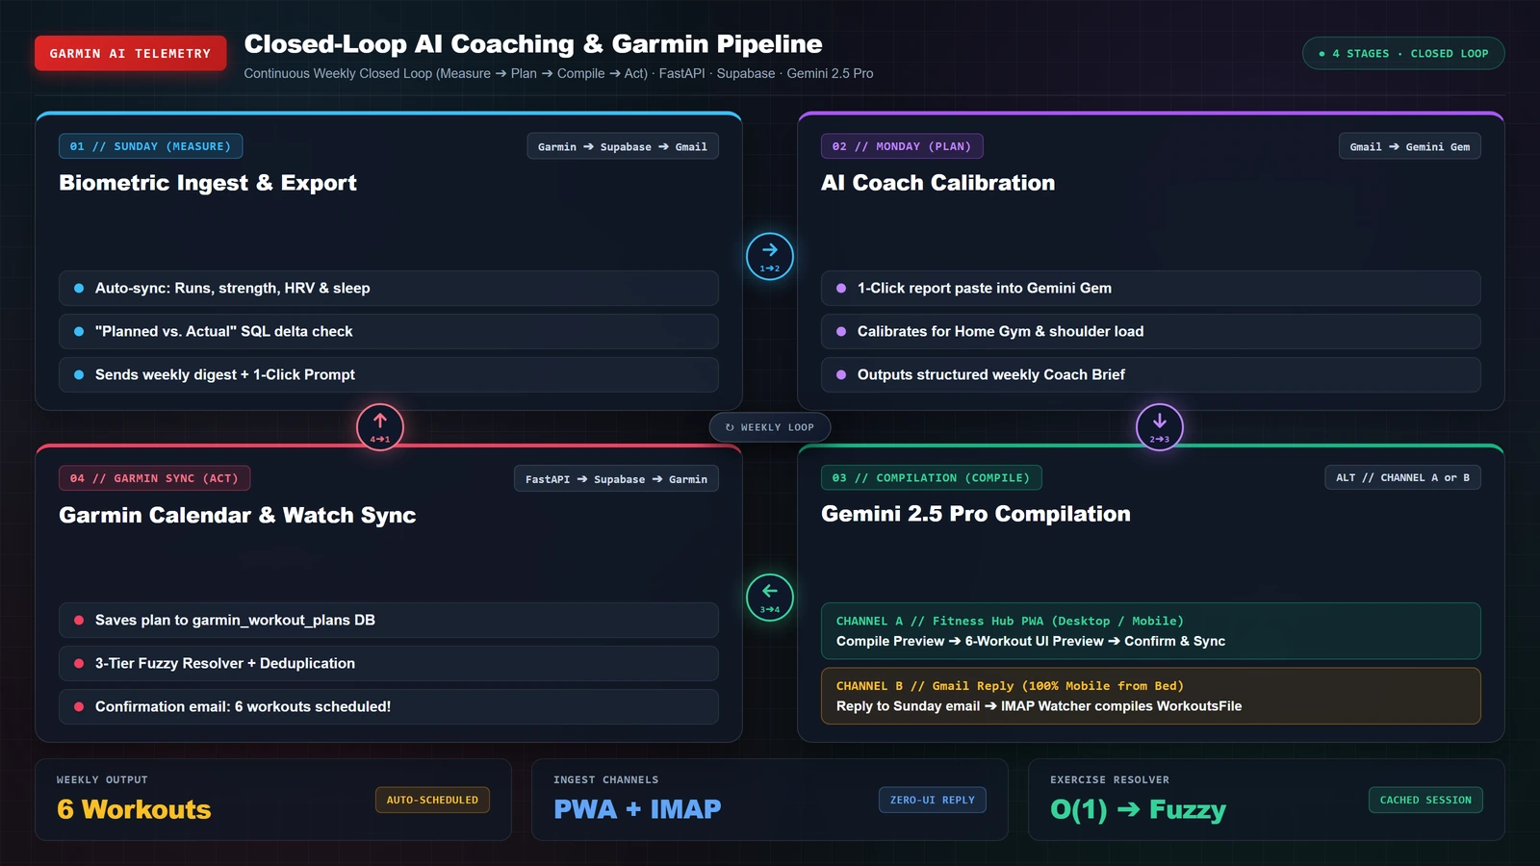Click the 2→3 down arrow circle
This screenshot has height=866, width=1540.
click(1160, 426)
